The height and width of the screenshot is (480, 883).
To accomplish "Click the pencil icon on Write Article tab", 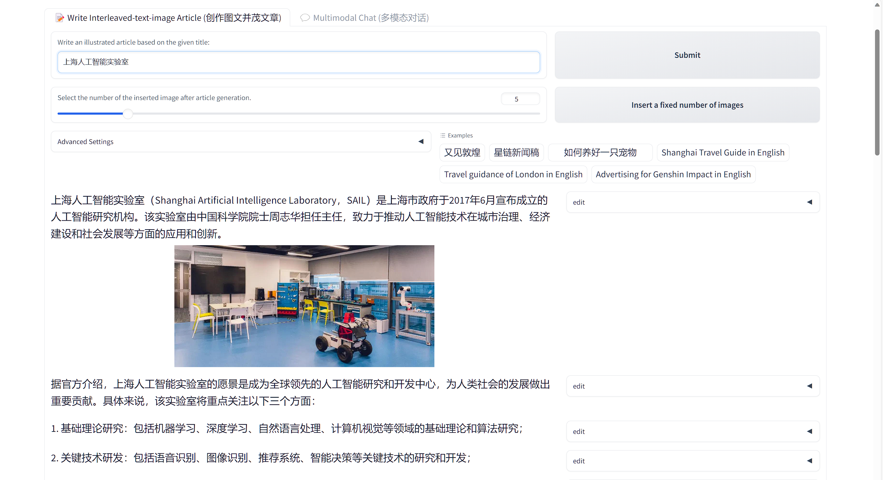I will (x=60, y=18).
